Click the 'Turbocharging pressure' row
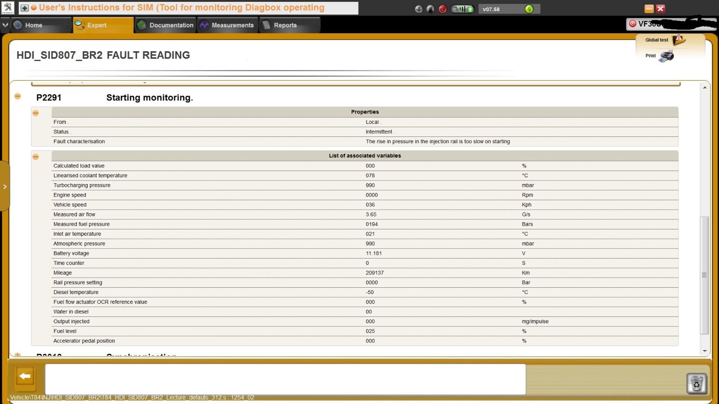This screenshot has height=404, width=719. (365, 185)
